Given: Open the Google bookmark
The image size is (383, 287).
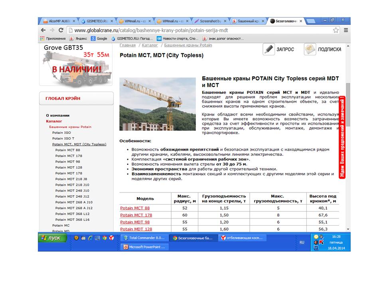Looking at the screenshot, I should point(99,39).
